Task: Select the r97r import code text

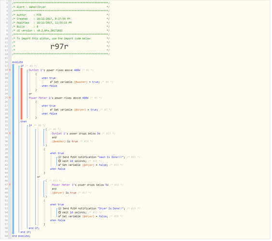Action: [x=60, y=47]
